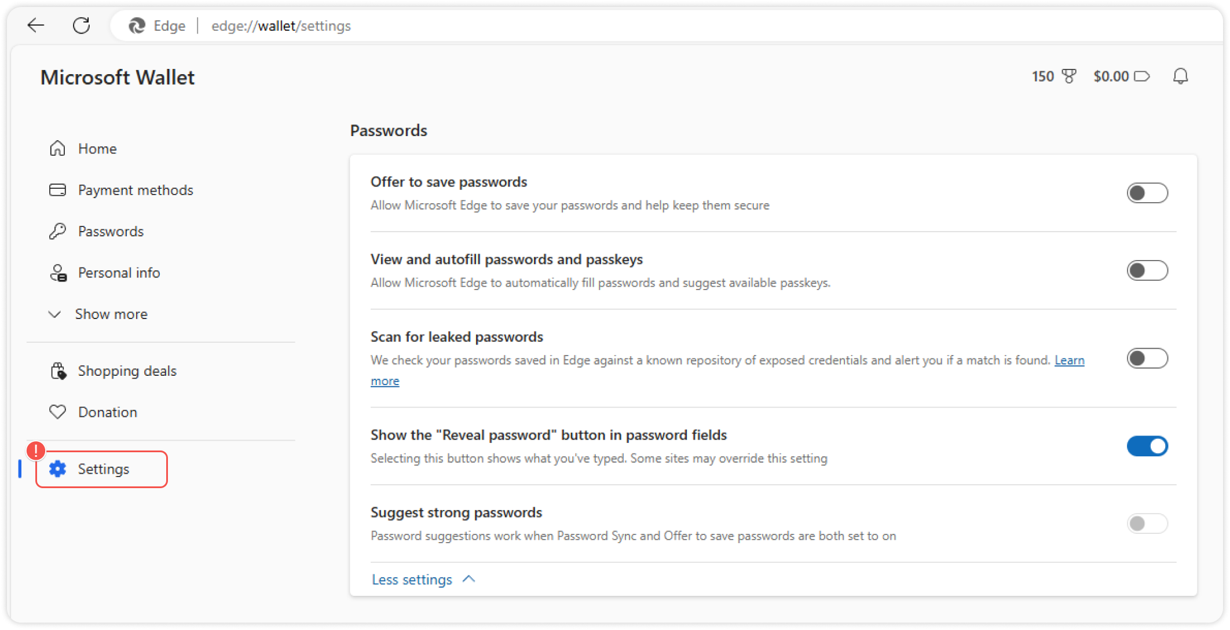Disable the Reveal password button setting
Viewport: 1230px width, 630px height.
coord(1147,446)
